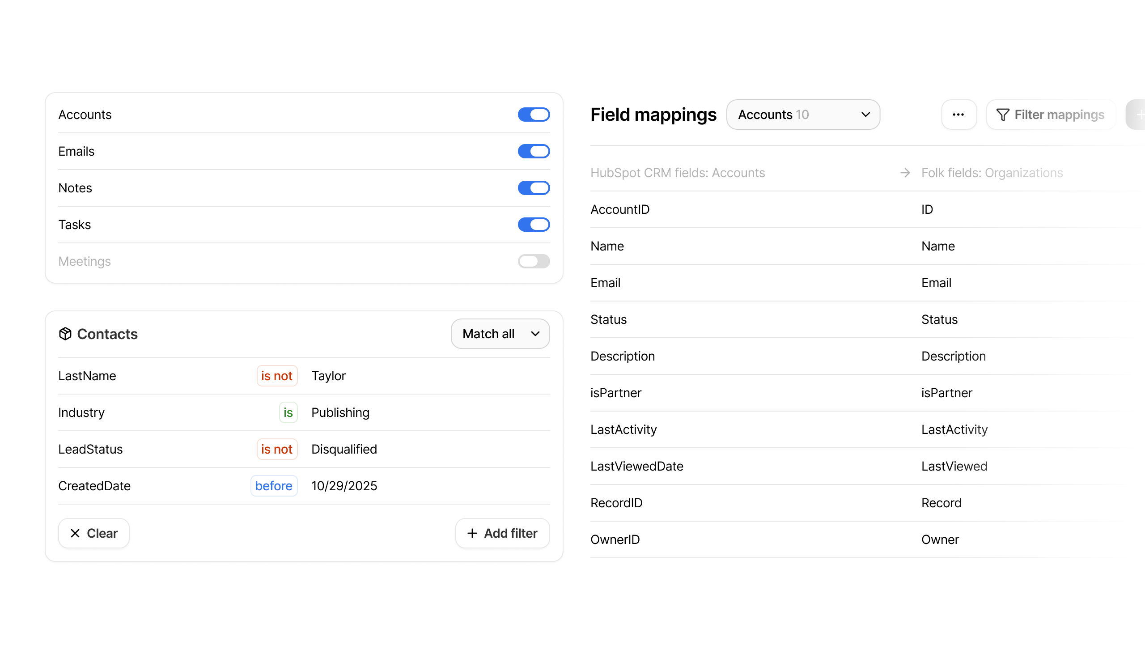The height and width of the screenshot is (654, 1145).
Task: Select the AccountID mapping row
Action: pos(619,210)
